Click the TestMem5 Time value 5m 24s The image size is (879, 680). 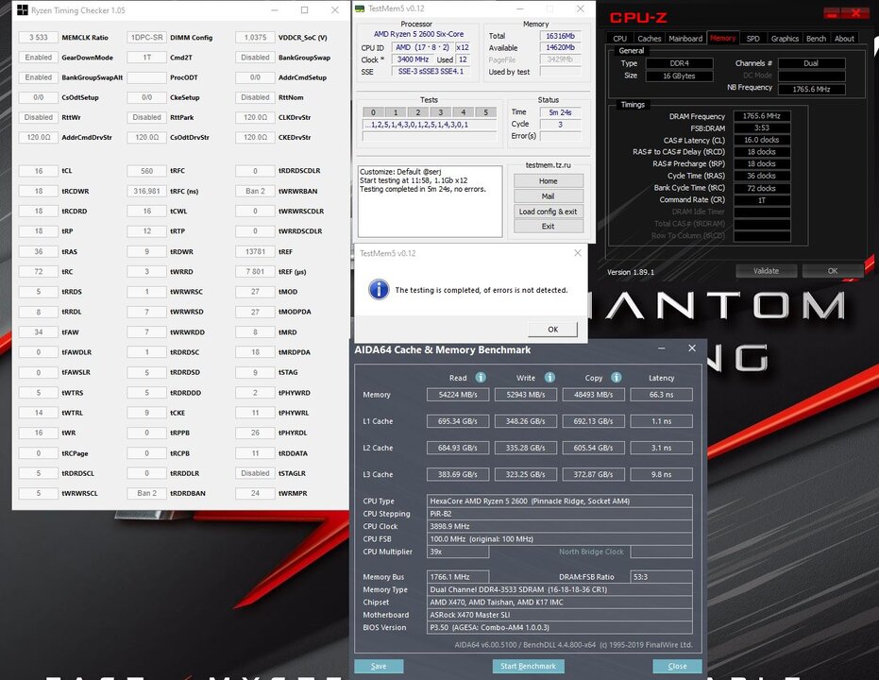pos(560,112)
